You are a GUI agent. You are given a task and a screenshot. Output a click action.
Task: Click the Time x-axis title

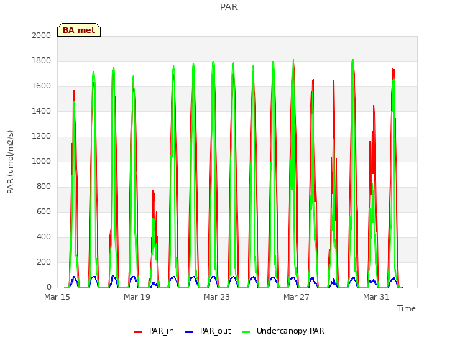407,308
